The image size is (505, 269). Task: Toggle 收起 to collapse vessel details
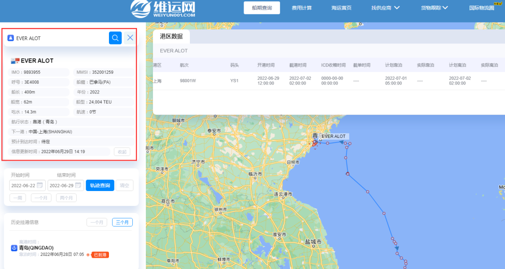[122, 151]
